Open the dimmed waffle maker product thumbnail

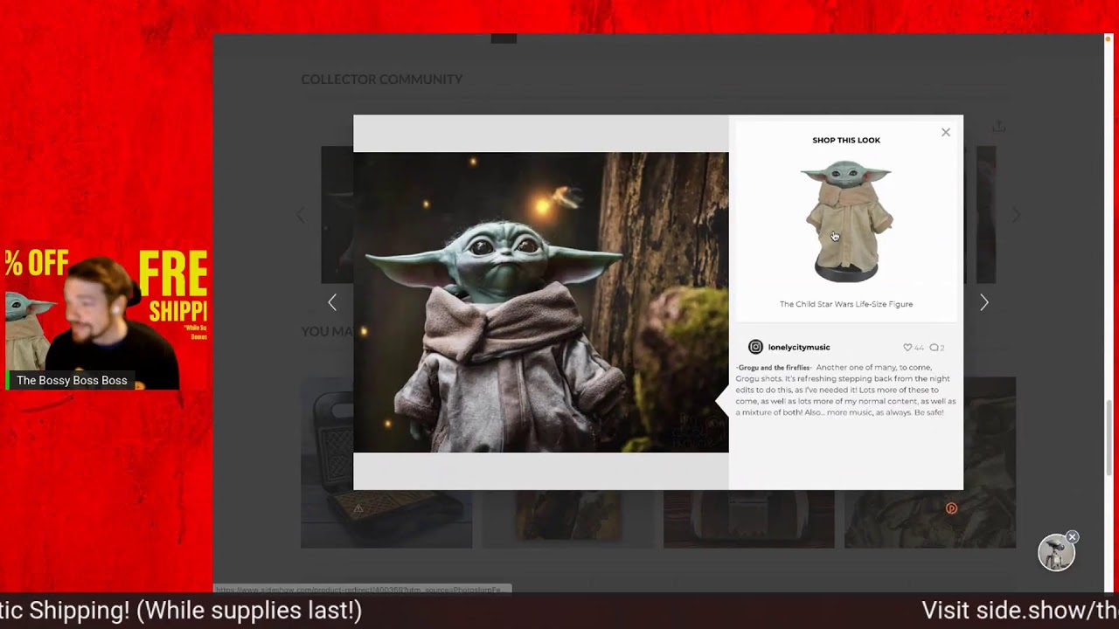coord(386,462)
